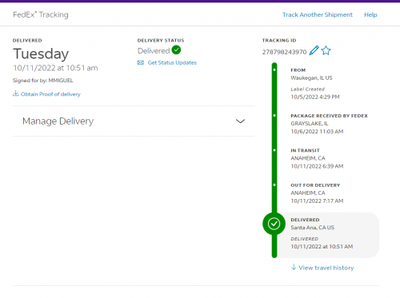The image size is (400, 298).
Task: Click the GRAYSLAKE, IL location text
Action: [310, 124]
